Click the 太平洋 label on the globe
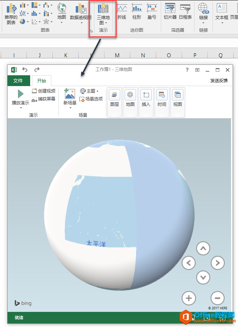Image resolution: width=238 pixels, height=327 pixels. coord(96,243)
